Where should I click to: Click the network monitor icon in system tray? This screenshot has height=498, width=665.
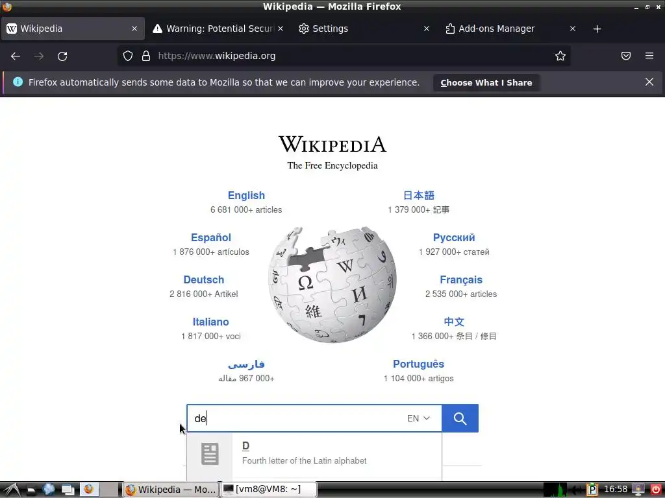point(638,490)
